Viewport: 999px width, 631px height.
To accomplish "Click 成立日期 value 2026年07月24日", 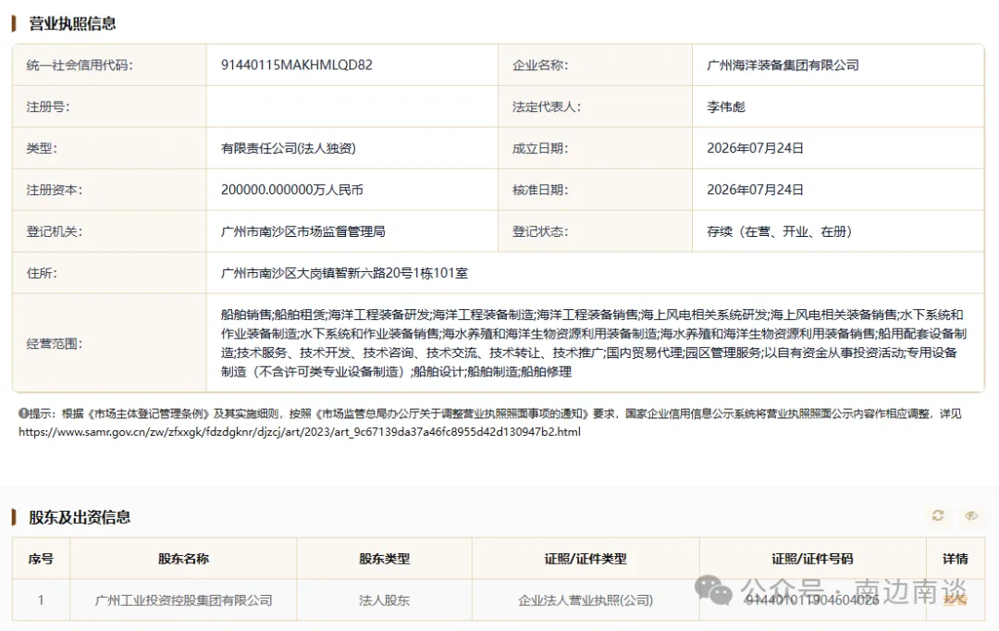I will click(x=755, y=148).
